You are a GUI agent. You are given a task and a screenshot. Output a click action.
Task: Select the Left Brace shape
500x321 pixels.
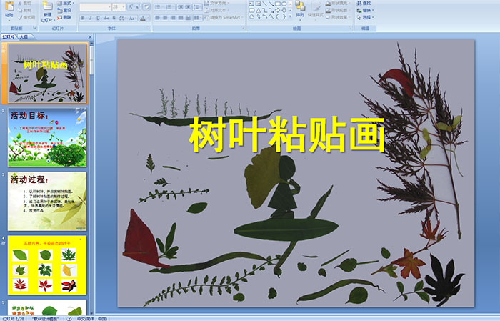[x=277, y=16]
